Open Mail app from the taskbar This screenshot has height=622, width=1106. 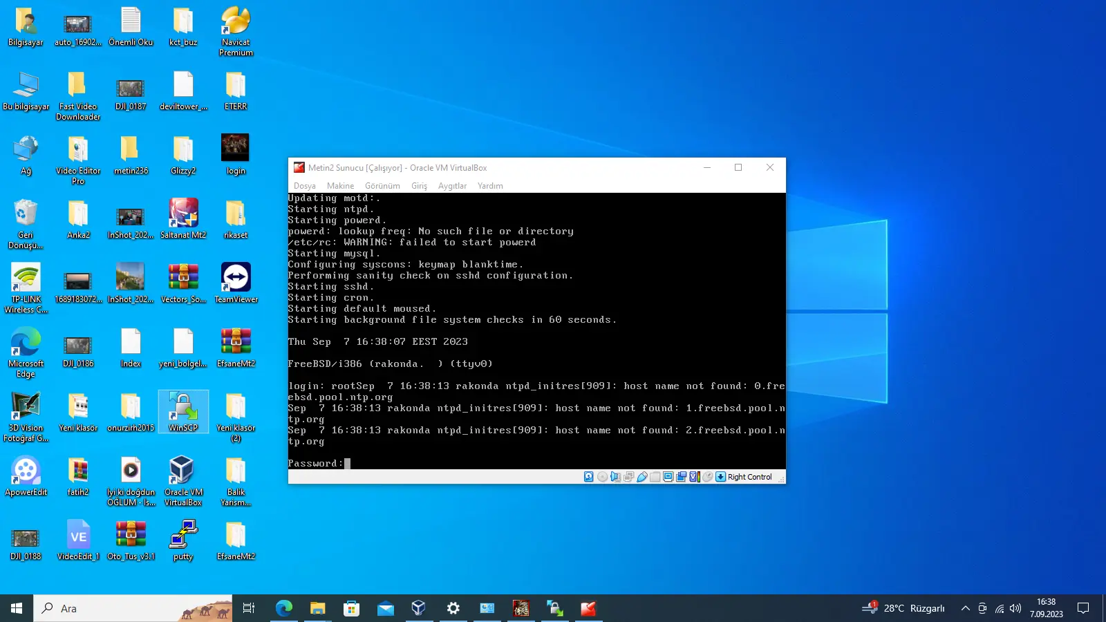point(385,608)
